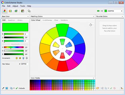Select the Color Wheel tab
Viewport: 125px width, 95px height.
(36, 20)
